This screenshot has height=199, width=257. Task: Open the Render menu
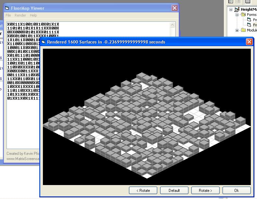[20, 15]
